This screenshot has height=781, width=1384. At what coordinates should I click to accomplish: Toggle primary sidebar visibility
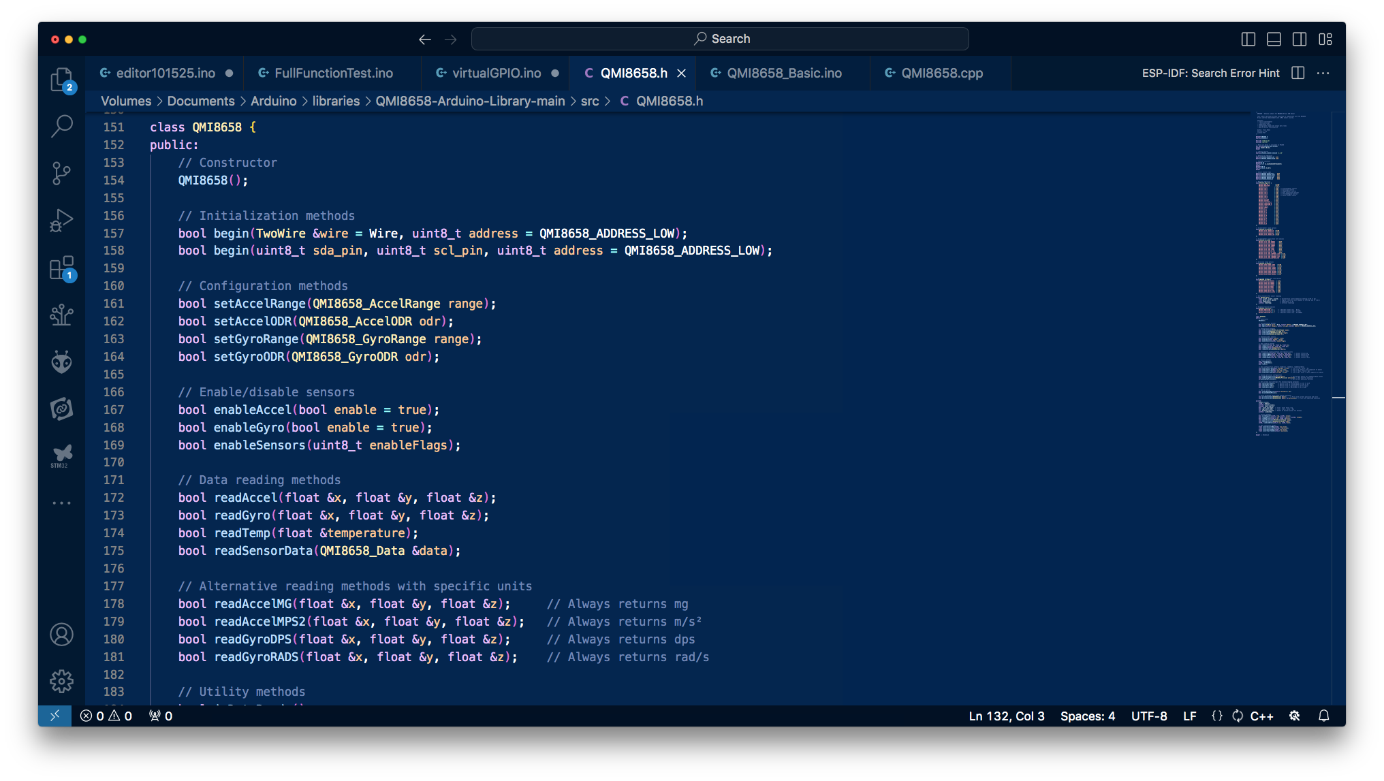1248,39
